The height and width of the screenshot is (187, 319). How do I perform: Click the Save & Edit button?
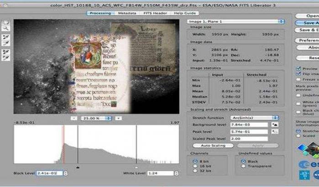pos(307,30)
